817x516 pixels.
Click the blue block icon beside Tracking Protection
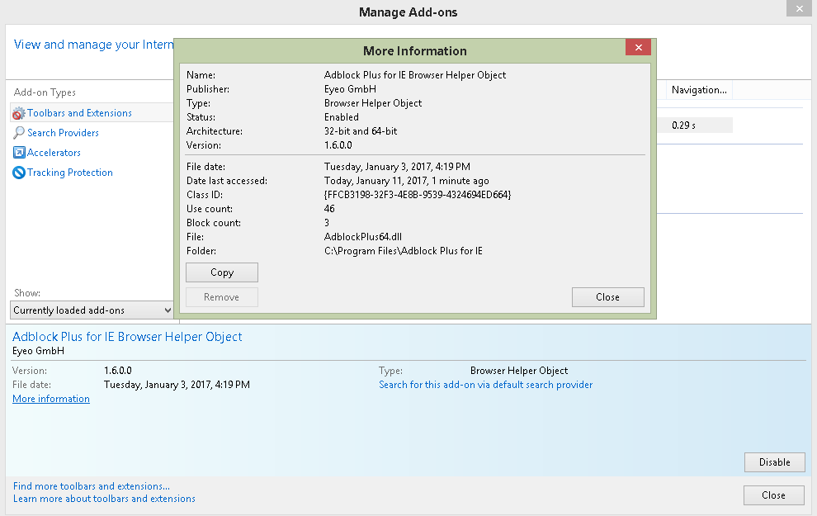click(17, 173)
